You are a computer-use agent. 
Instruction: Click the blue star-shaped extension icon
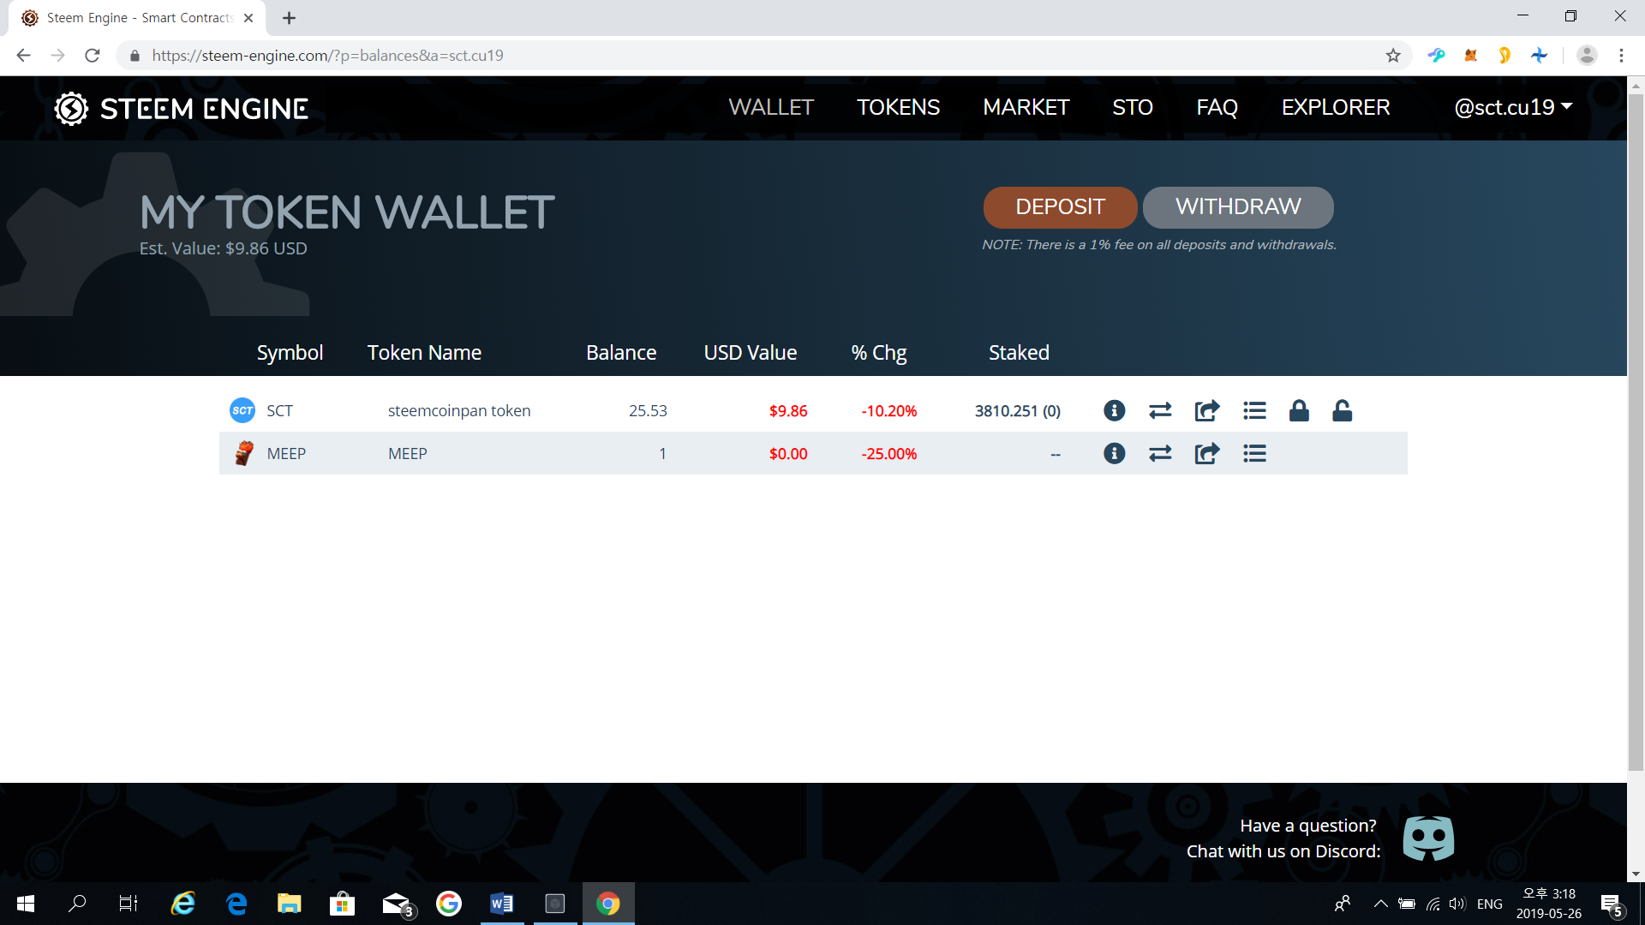pos(1539,56)
